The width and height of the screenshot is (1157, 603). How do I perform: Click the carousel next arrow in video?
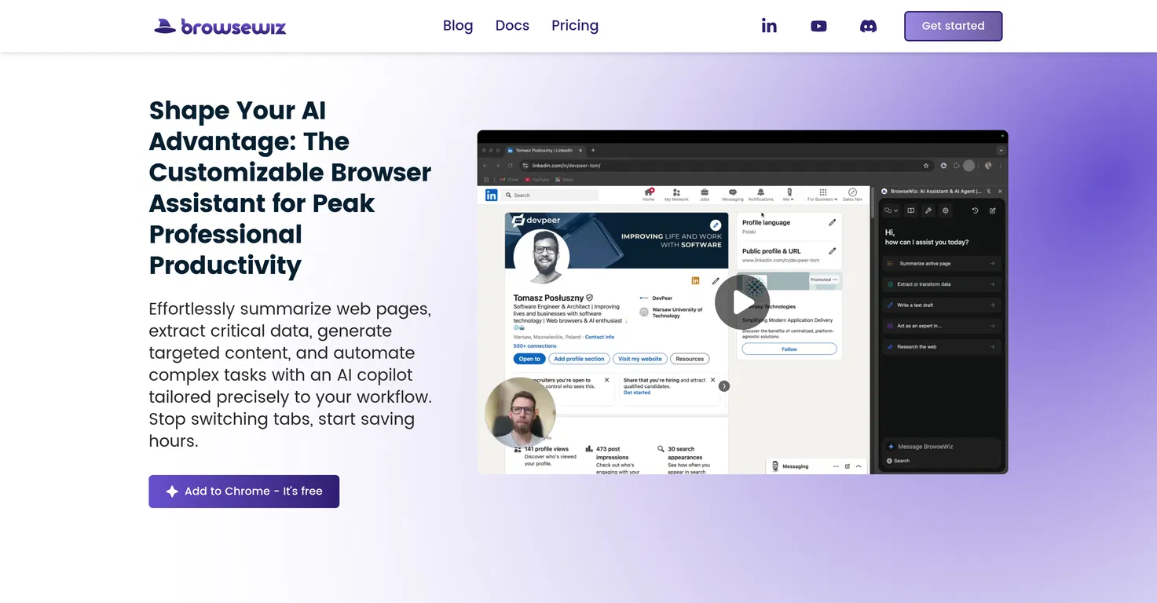click(x=724, y=386)
